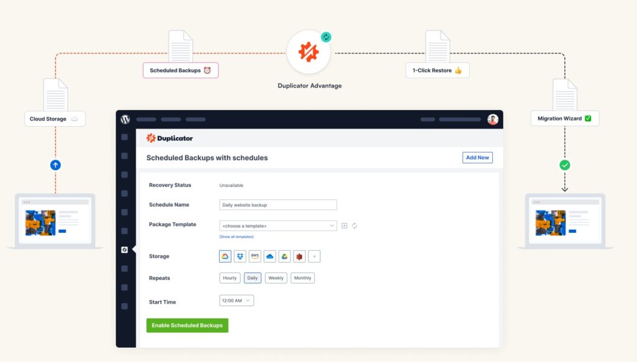637x362 pixels.
Task: Open the Start Time selector showing 12:00 AM
Action: (x=236, y=300)
